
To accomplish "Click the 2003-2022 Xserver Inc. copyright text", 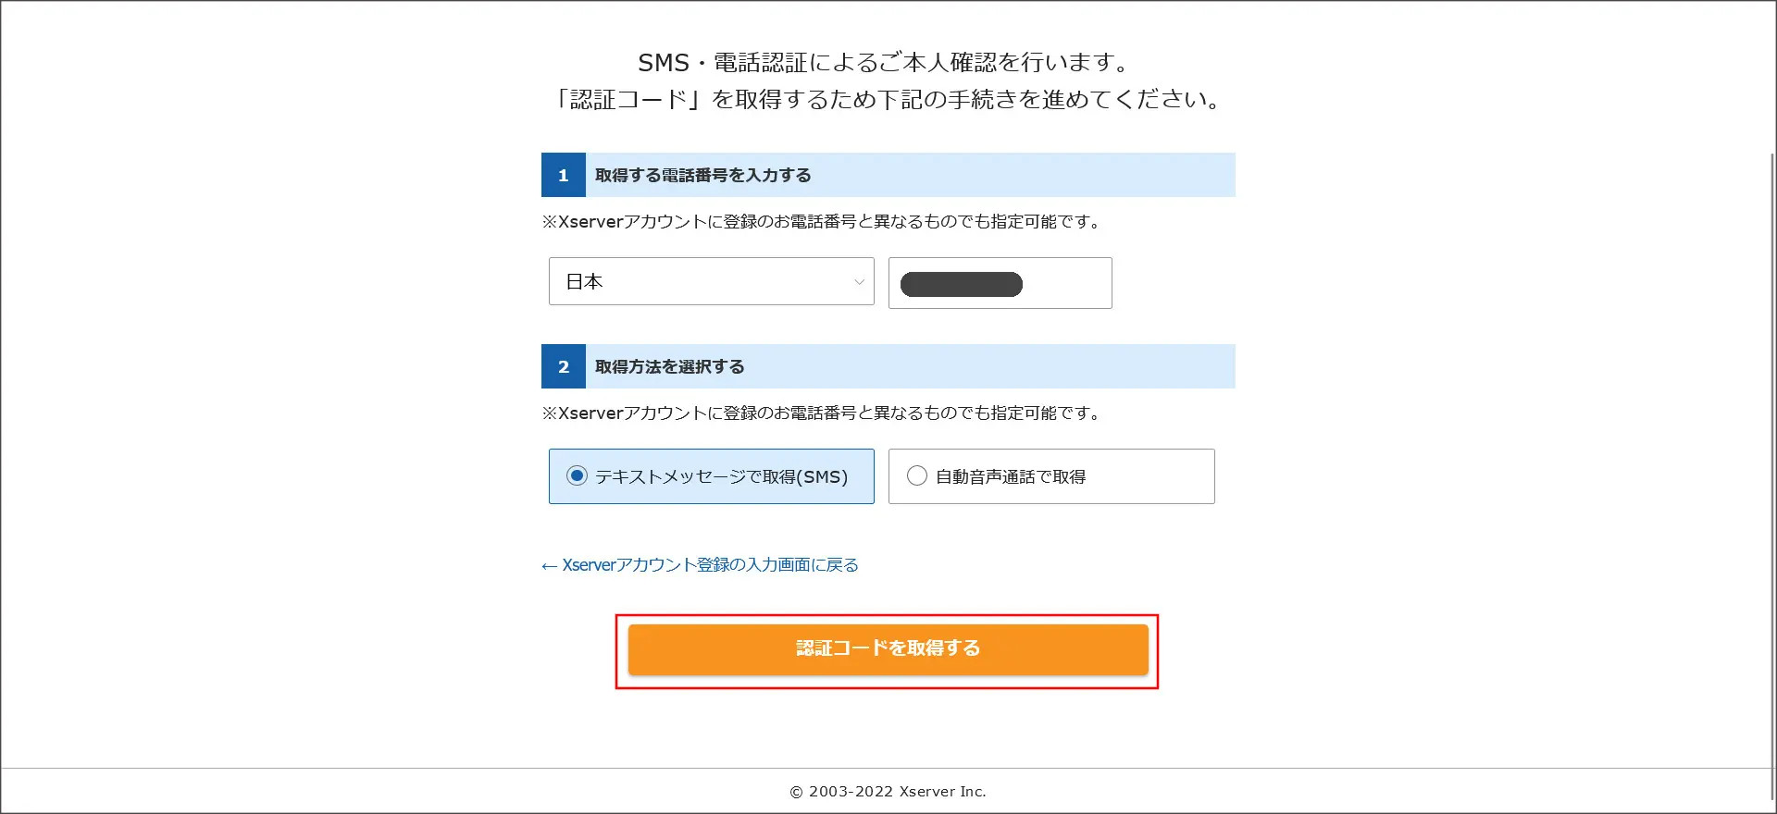I will tap(888, 791).
